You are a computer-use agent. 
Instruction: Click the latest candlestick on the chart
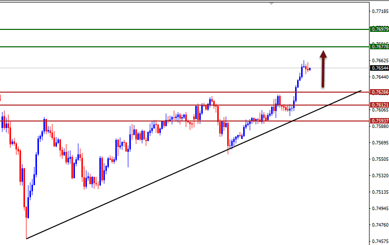(x=310, y=69)
